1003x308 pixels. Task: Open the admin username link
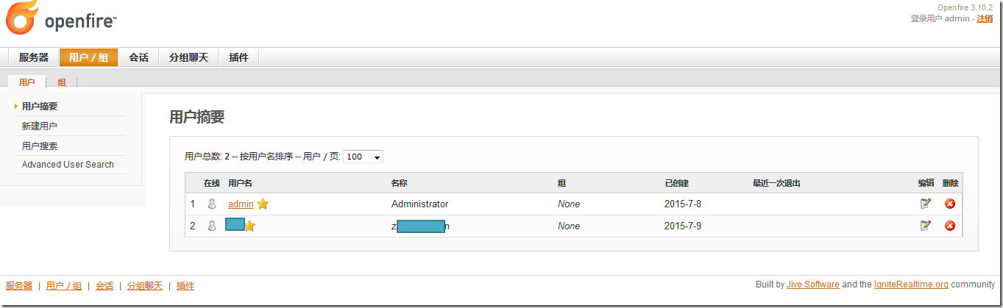241,204
